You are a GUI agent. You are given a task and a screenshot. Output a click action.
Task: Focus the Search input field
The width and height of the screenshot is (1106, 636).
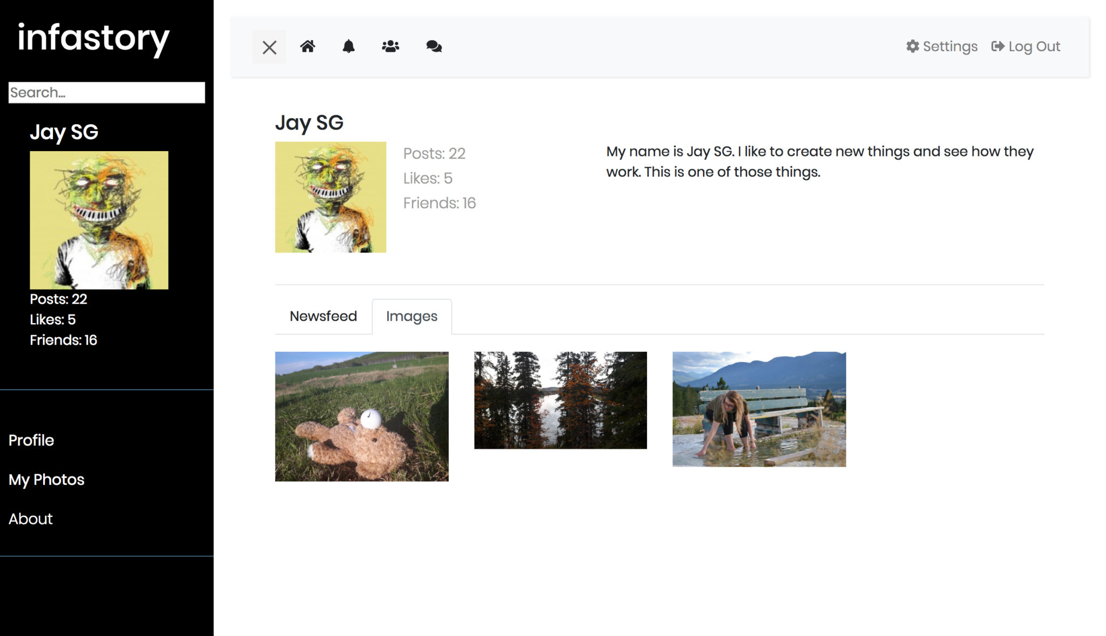(106, 92)
